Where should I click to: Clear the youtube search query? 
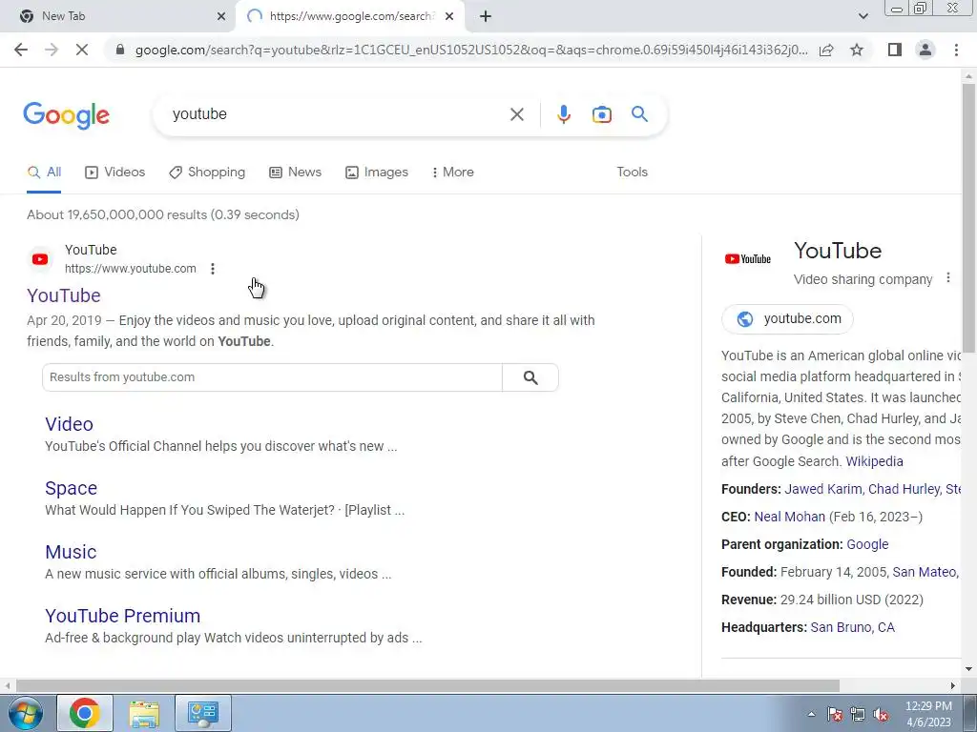point(516,114)
